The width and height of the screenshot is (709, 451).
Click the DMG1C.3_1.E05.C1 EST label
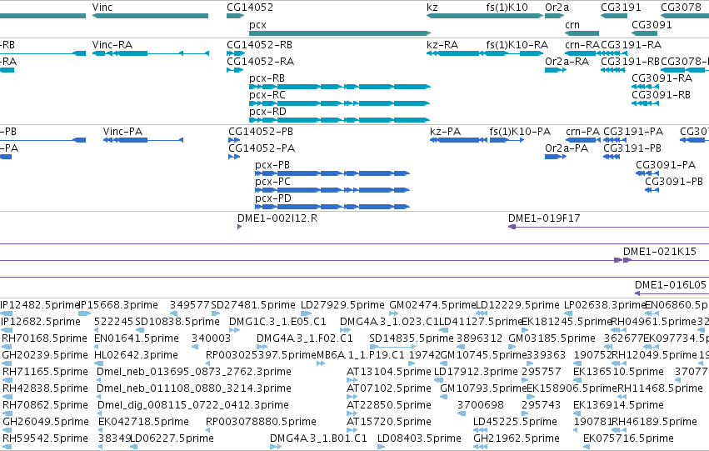pos(277,321)
